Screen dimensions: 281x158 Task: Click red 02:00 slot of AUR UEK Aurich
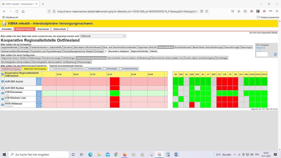click(x=115, y=81)
